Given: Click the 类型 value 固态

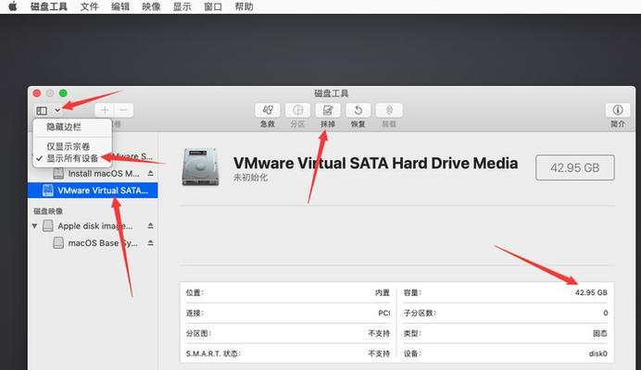Looking at the screenshot, I should [600, 333].
